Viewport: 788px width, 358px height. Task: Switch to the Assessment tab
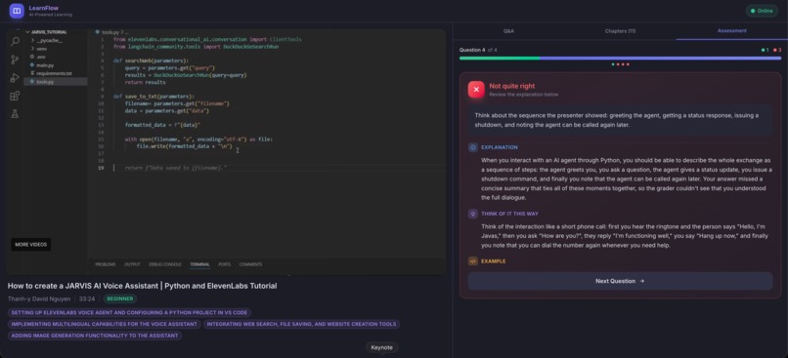coord(731,31)
